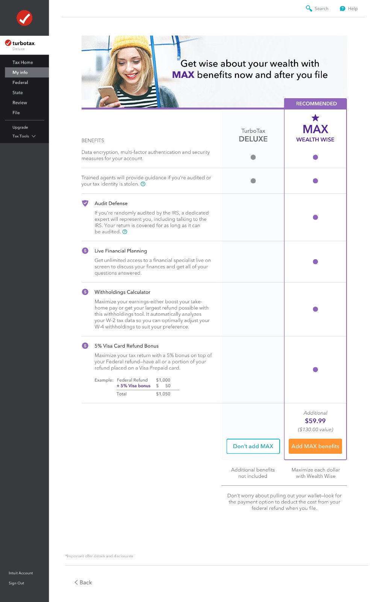The image size is (377, 602).
Task: Click the Help question mark icon
Action: tap(342, 9)
